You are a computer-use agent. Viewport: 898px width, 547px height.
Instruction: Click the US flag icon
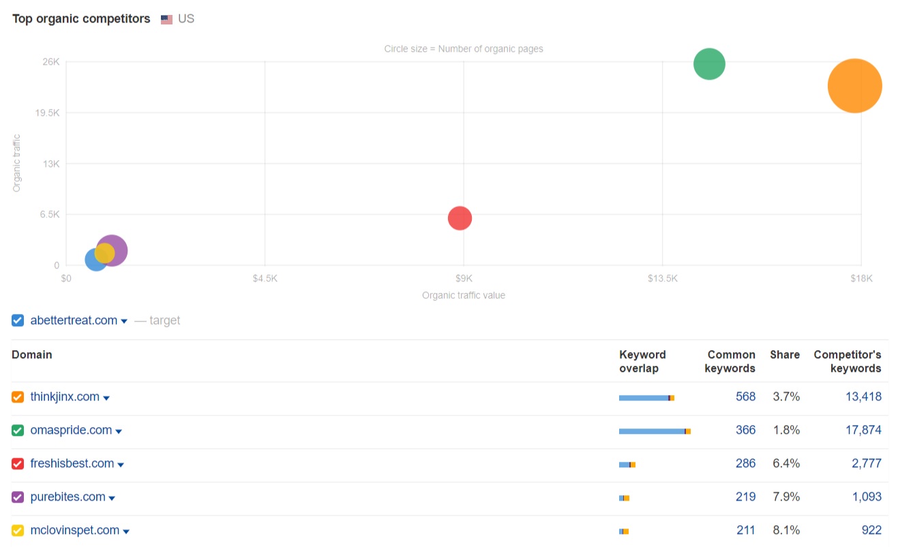click(x=166, y=19)
